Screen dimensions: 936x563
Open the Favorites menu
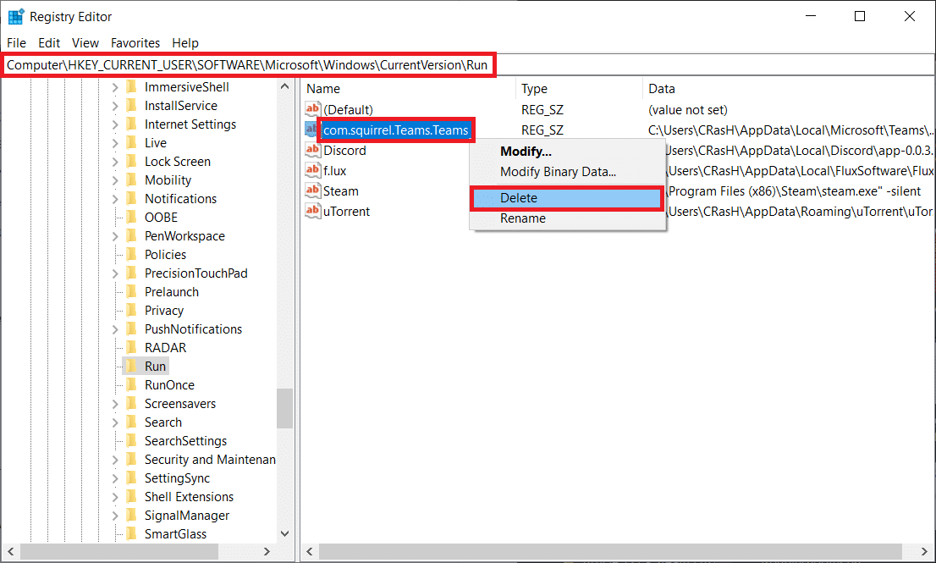135,43
